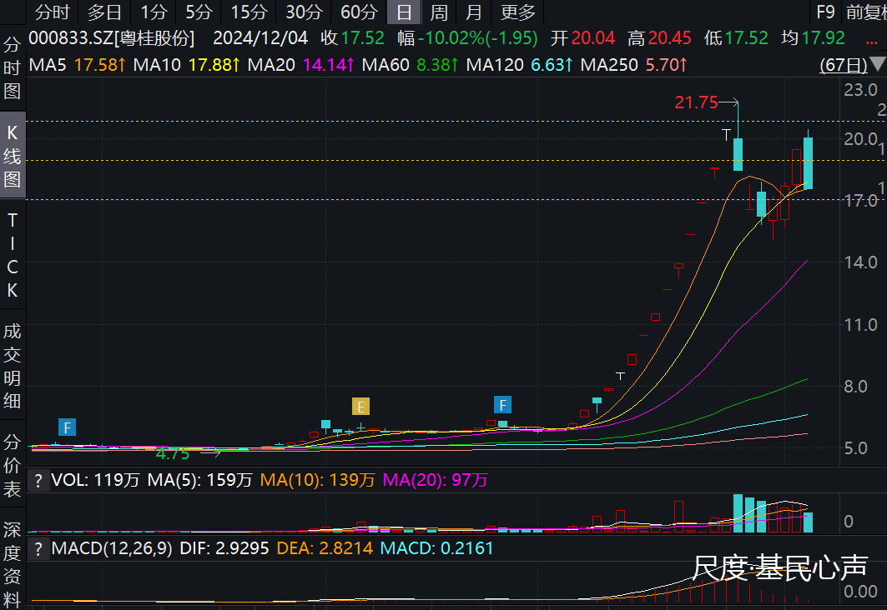Screen dimensions: 887x610
Task: Click the T marker beside the 21.75 peak
Action: pyautogui.click(x=727, y=133)
